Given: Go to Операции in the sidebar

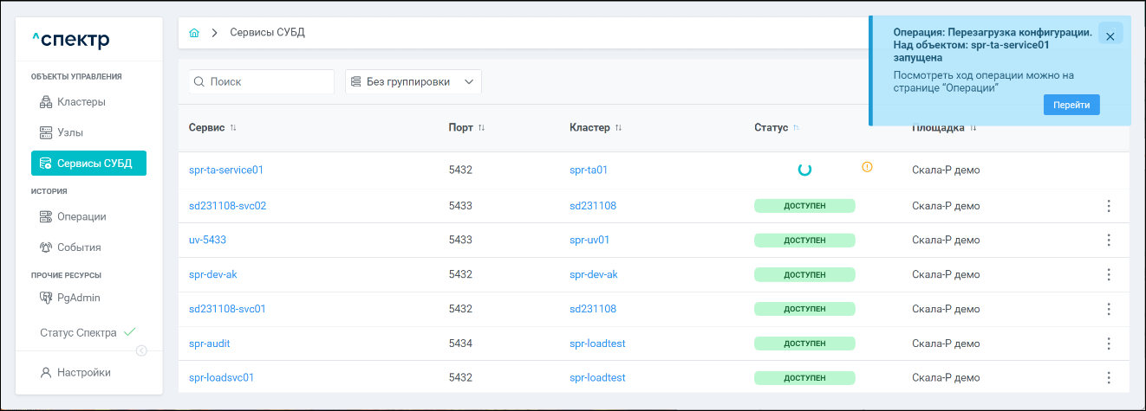Looking at the screenshot, I should click(x=81, y=216).
